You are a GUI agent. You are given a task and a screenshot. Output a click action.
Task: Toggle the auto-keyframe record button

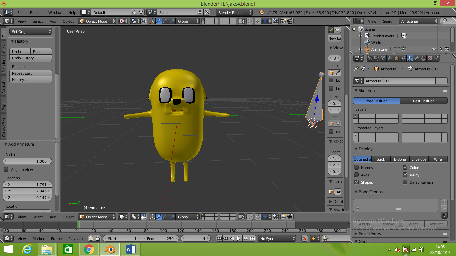tap(304, 238)
